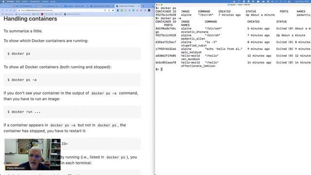Click the '$ docker ps' code block
The image size is (311, 175).
pyautogui.click(x=72, y=53)
